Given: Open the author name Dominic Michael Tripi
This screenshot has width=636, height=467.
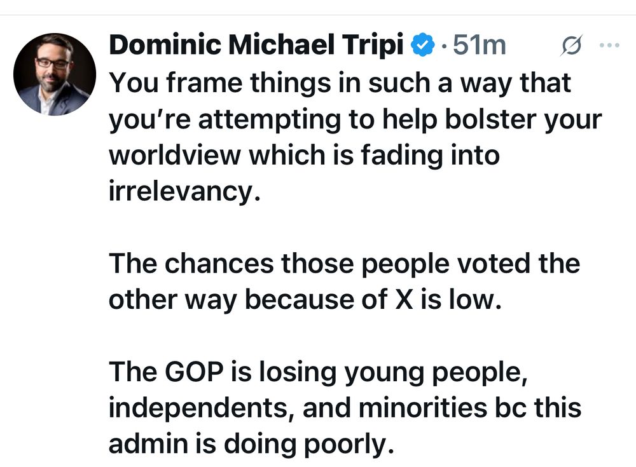Looking at the screenshot, I should 258,45.
